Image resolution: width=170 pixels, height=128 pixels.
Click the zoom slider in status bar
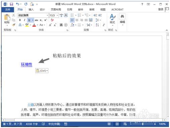(143, 124)
